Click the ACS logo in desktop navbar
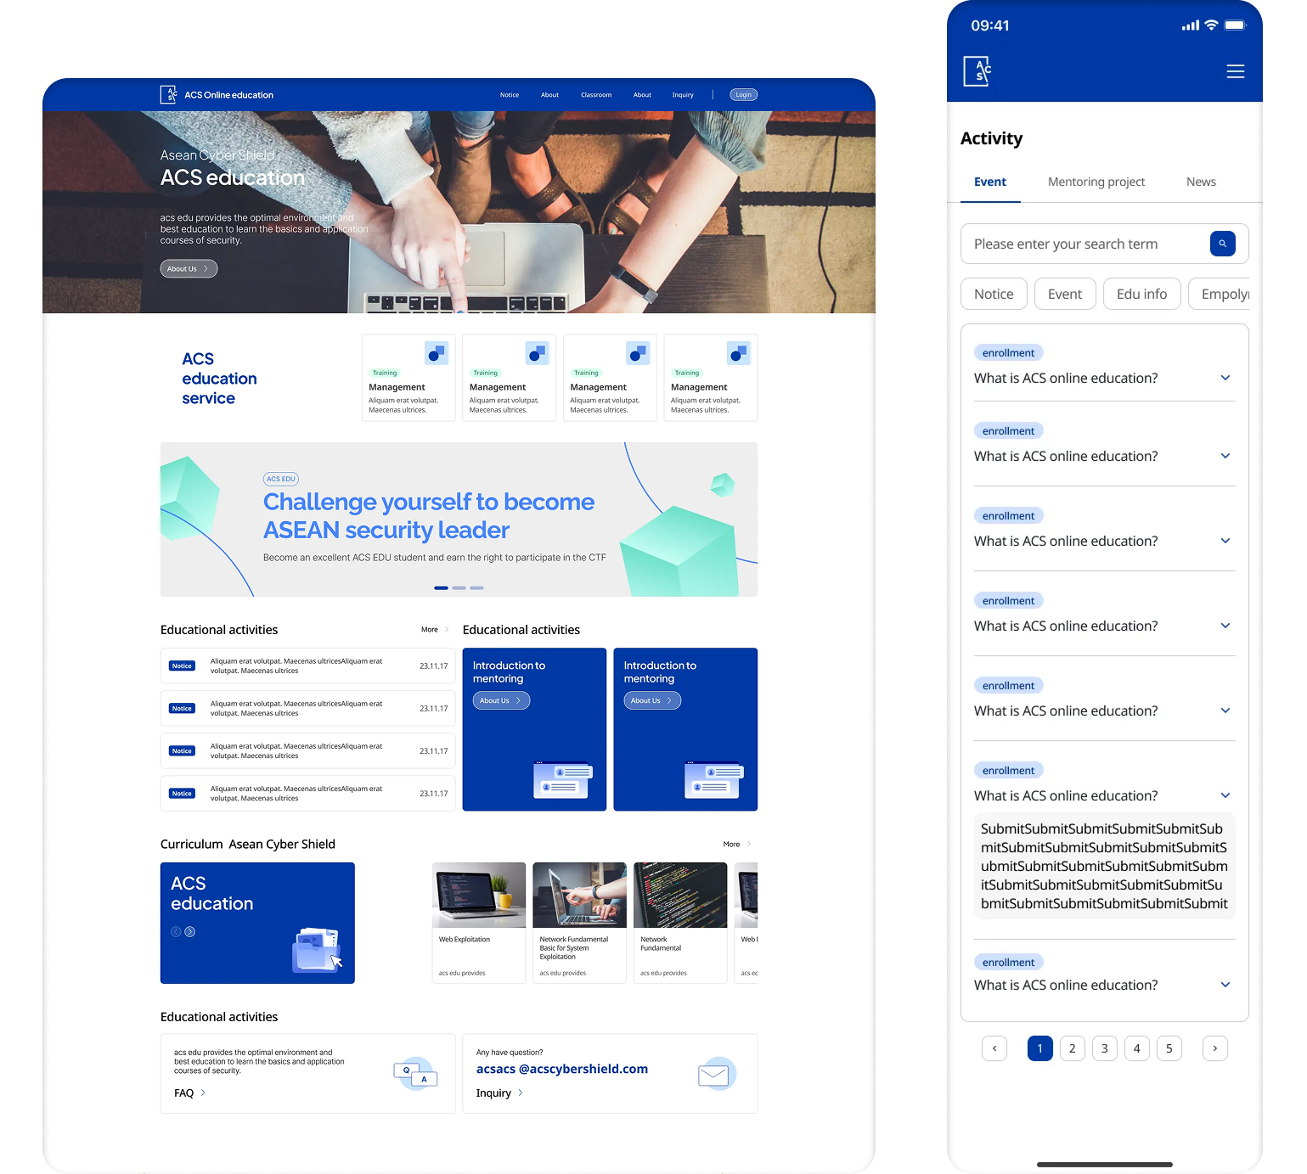 point(168,94)
